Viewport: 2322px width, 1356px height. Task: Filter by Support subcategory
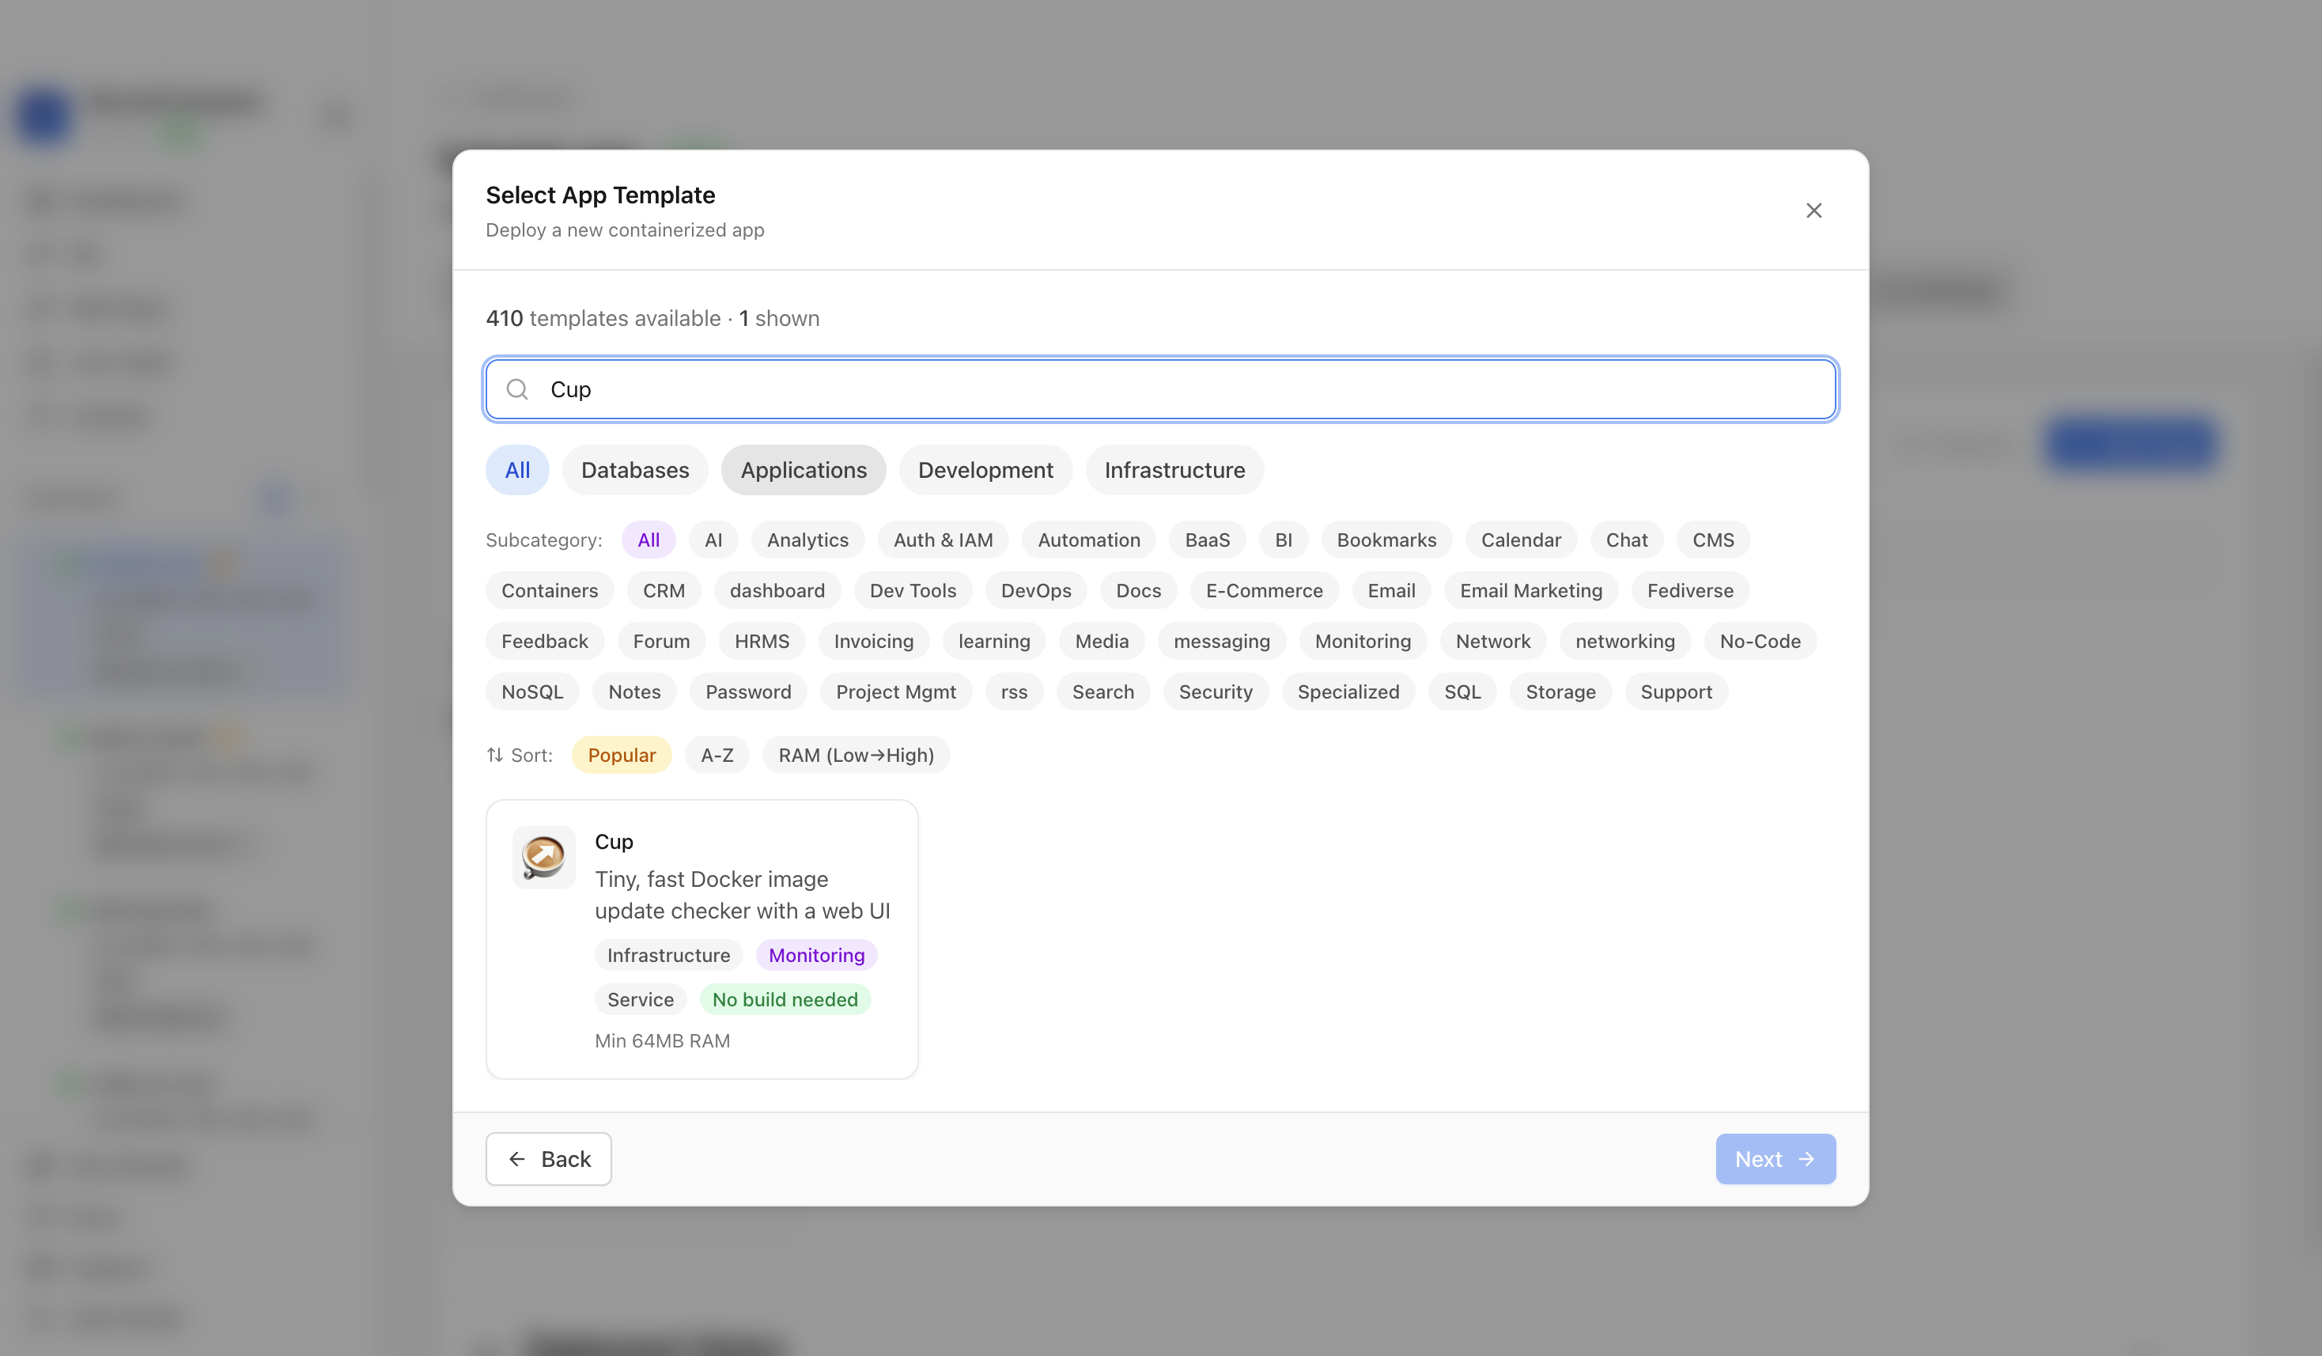pos(1676,692)
